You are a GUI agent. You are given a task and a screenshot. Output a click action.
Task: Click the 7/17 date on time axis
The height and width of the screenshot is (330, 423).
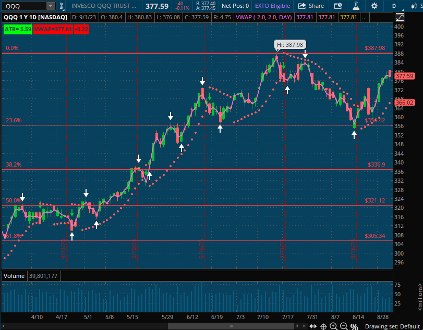287,317
